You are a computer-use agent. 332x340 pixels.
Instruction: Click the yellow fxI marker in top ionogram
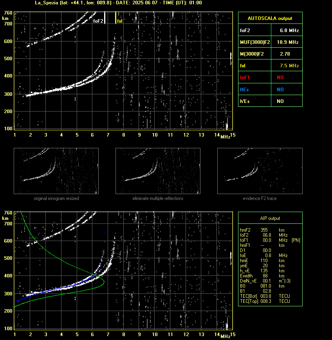[115, 18]
